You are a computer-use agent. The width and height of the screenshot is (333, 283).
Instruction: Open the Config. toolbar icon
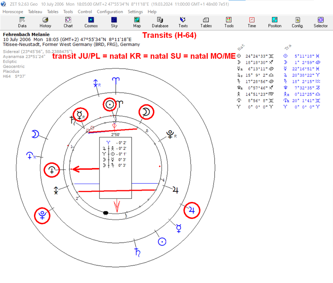298,23
